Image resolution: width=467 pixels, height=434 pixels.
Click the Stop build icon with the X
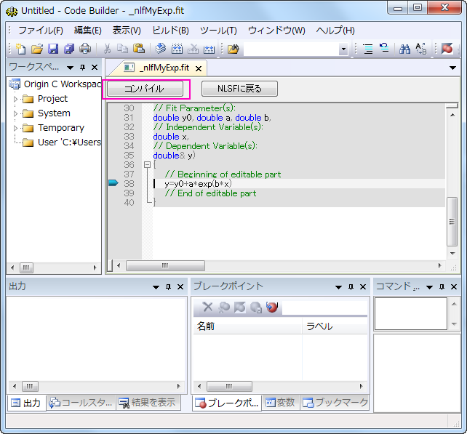(x=193, y=49)
